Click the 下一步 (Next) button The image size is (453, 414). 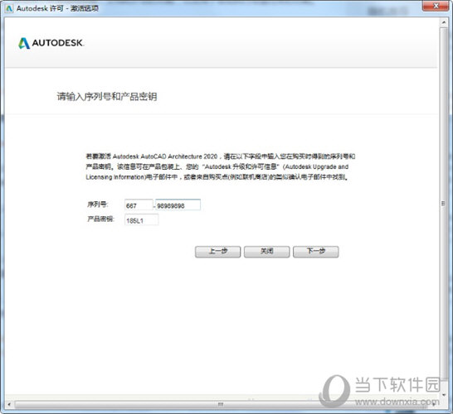pos(316,252)
